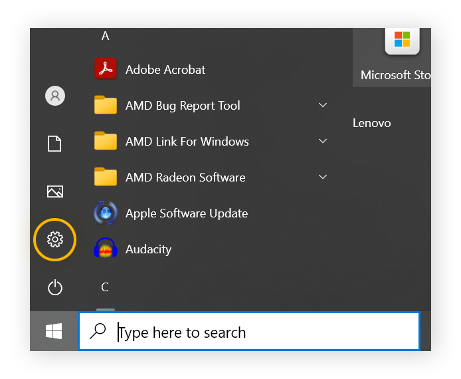The width and height of the screenshot is (461, 379).
Task: Expand the AMD Link For Windows chevron
Action: (x=323, y=141)
